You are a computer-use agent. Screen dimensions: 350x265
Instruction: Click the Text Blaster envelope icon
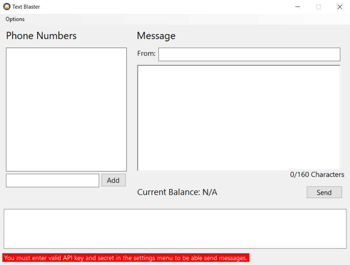(x=7, y=7)
